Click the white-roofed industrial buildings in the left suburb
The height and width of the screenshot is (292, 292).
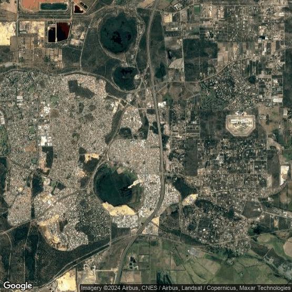click(44, 136)
